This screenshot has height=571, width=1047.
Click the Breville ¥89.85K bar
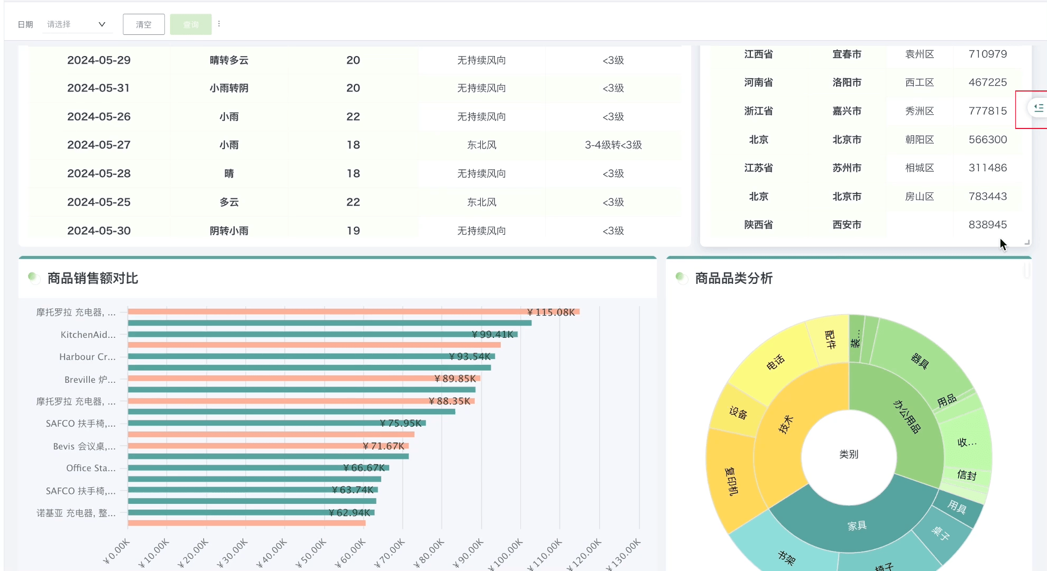304,378
